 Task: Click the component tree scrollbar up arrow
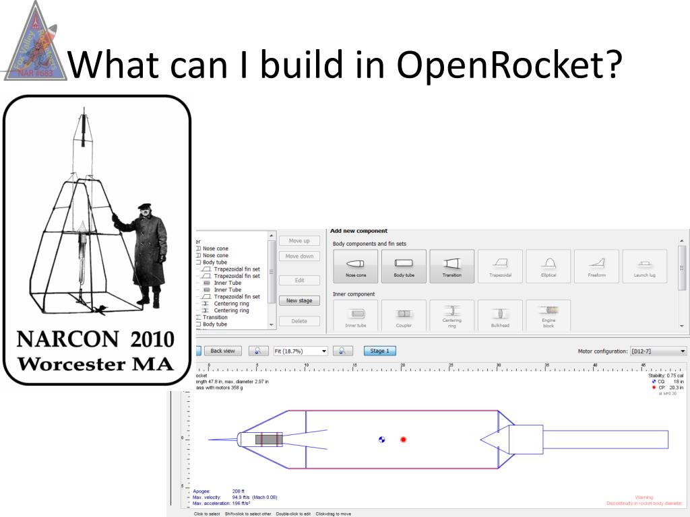[x=272, y=236]
